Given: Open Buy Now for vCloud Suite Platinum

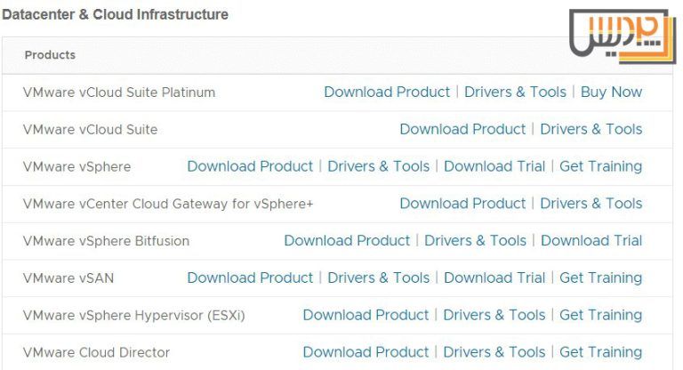Looking at the screenshot, I should click(611, 92).
